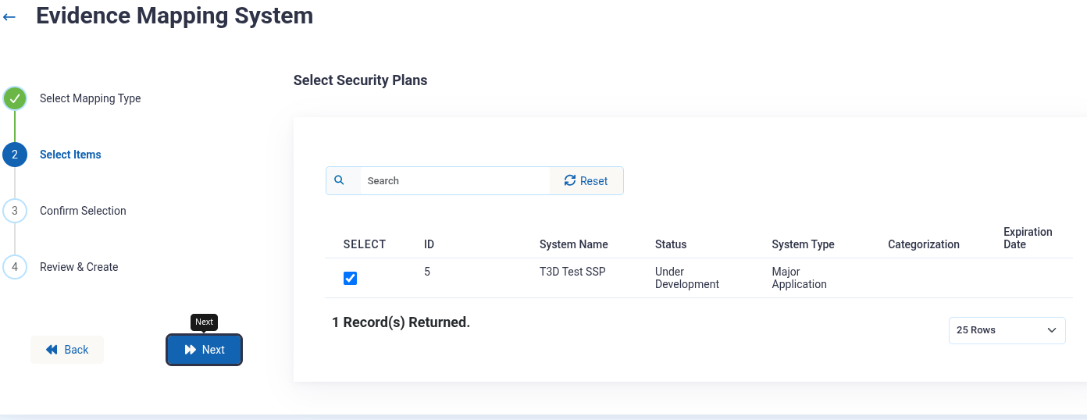Sort by Status column header
The width and height of the screenshot is (1087, 420).
click(x=671, y=244)
